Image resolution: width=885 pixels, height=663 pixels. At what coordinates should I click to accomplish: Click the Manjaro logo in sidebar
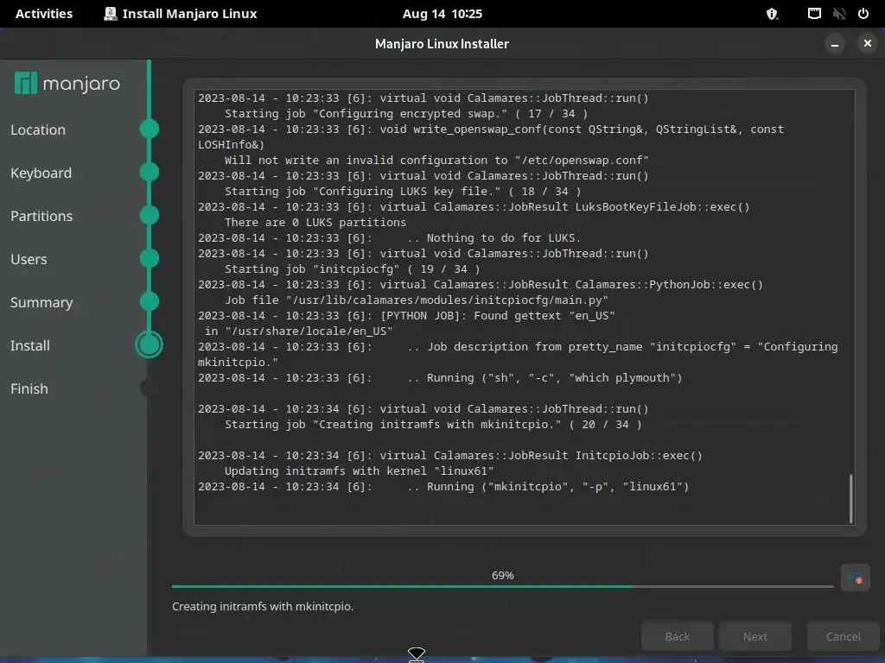click(67, 84)
